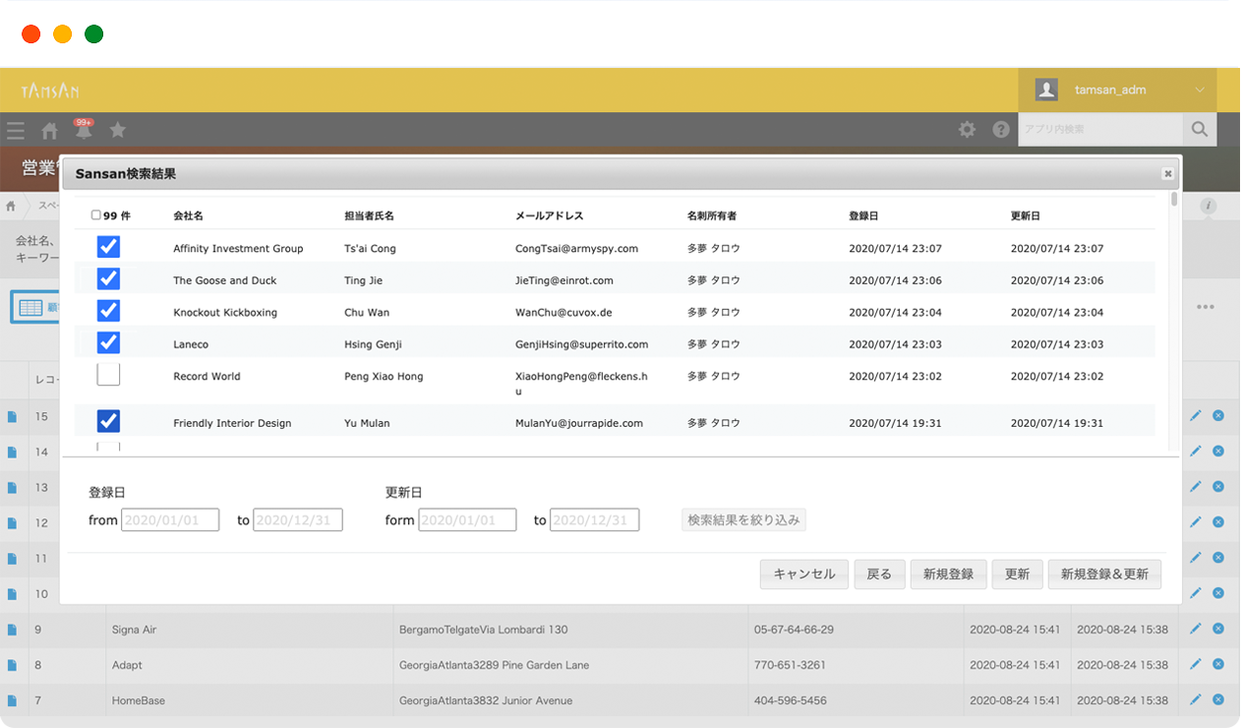Click the 新規登録＆更新 button

coord(1104,575)
